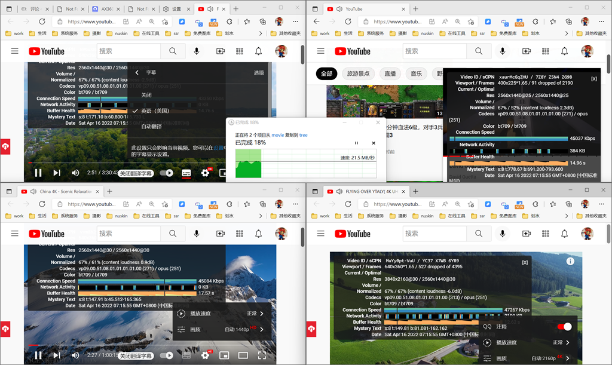Start voice search in YouTube home window
Image resolution: width=612 pixels, height=365 pixels.
[x=503, y=51]
